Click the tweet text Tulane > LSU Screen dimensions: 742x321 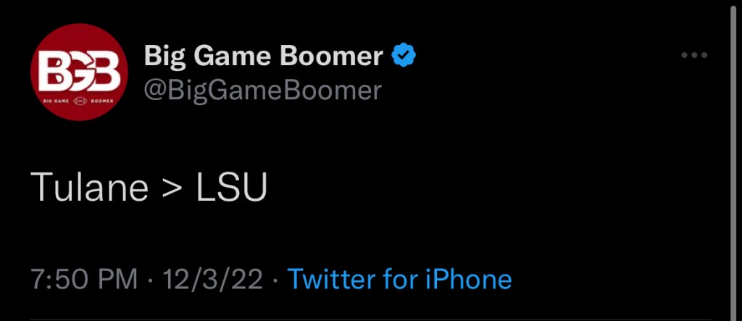[x=149, y=188]
